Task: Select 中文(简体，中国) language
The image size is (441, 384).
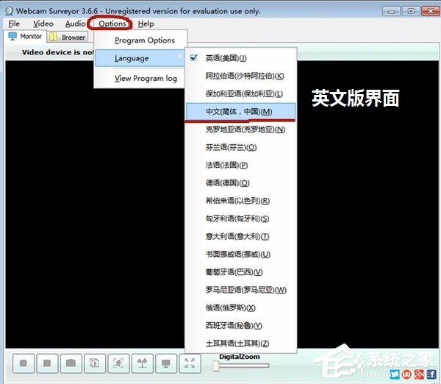Action: click(239, 111)
